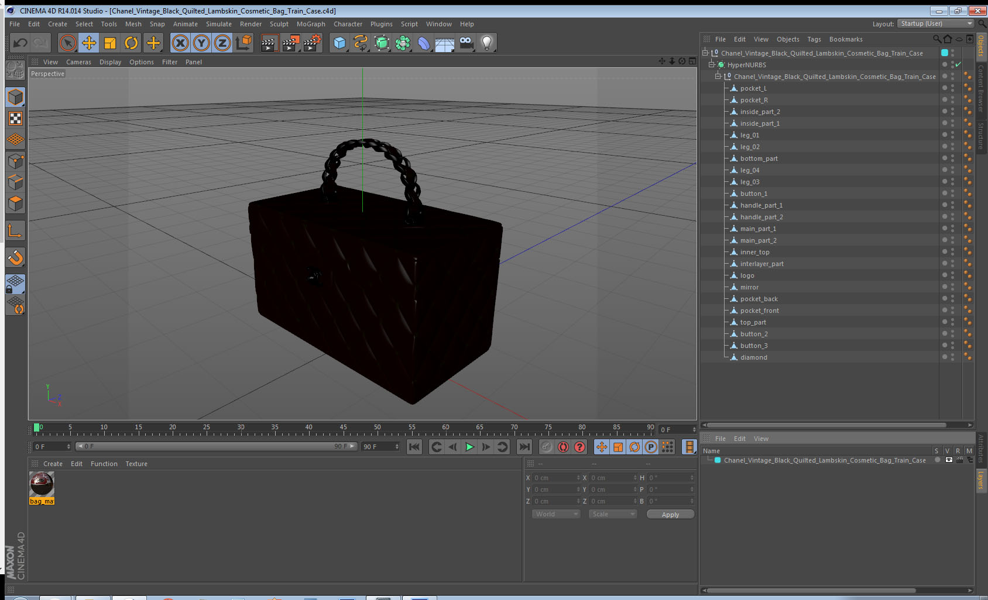This screenshot has height=600, width=988.
Task: Toggle Enable Snap magnet icon
Action: pyautogui.click(x=15, y=257)
